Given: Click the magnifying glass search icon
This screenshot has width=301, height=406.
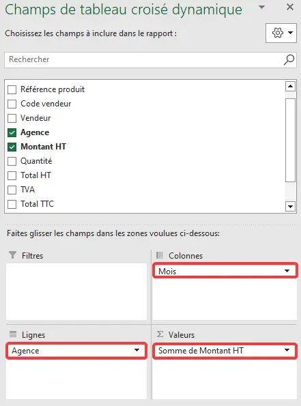Looking at the screenshot, I should point(289,60).
